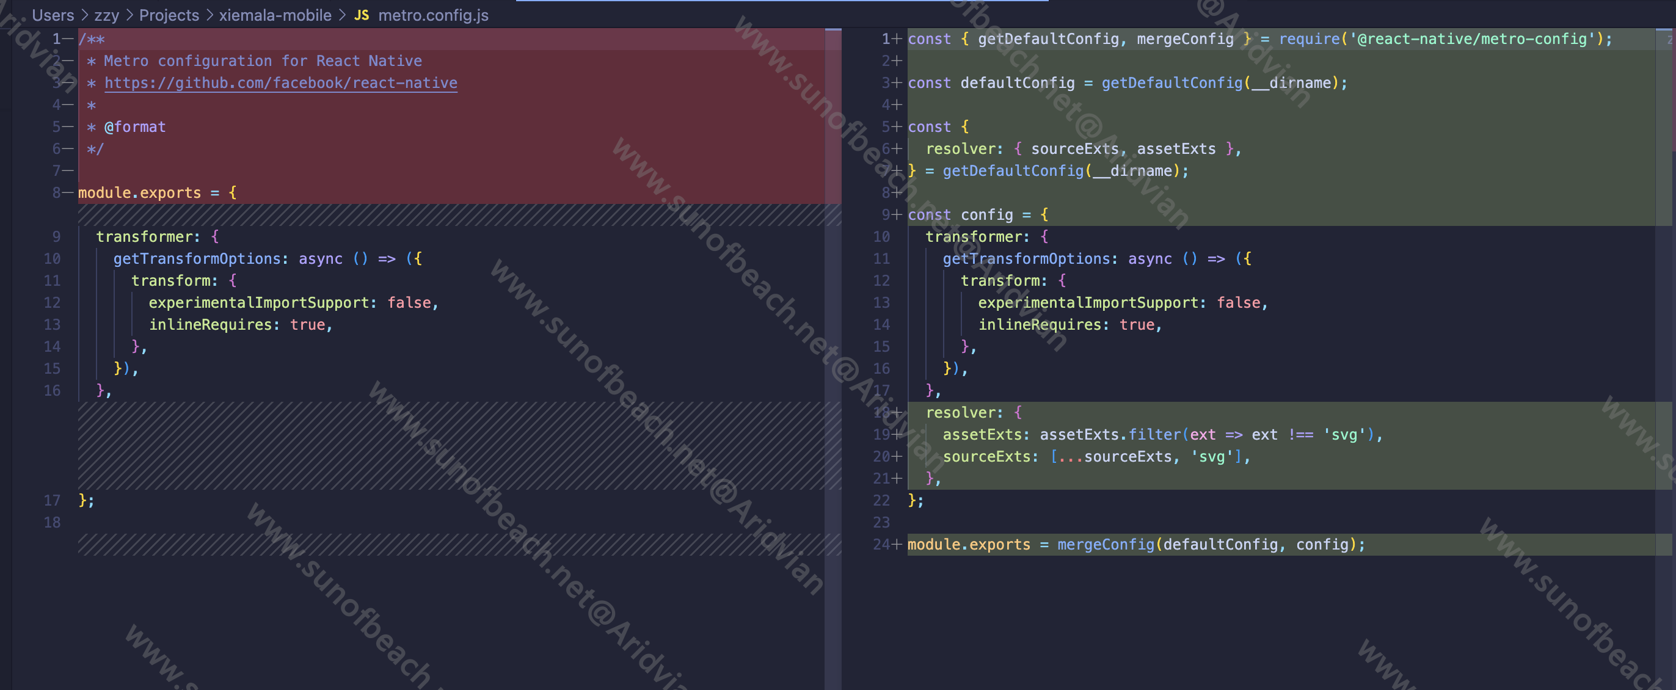Click the require('@react-native/metro-config') line
1676x690 pixels.
point(1260,39)
